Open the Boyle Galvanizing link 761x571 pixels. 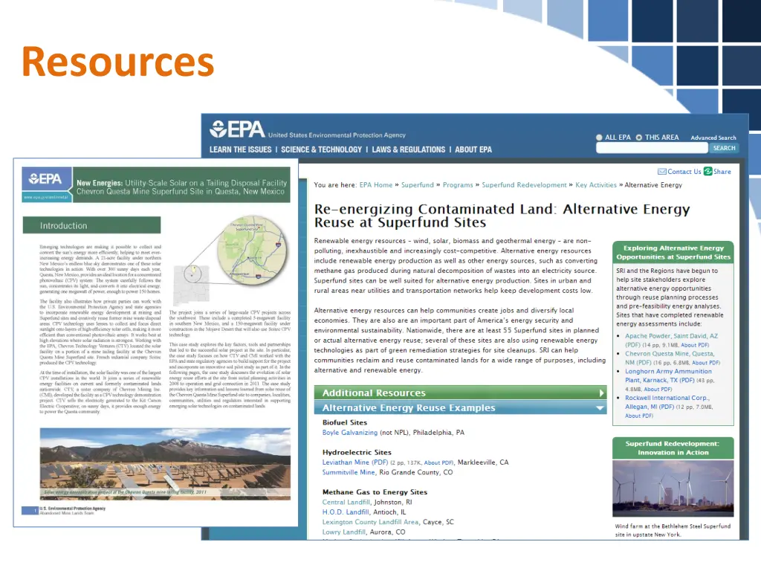(349, 433)
